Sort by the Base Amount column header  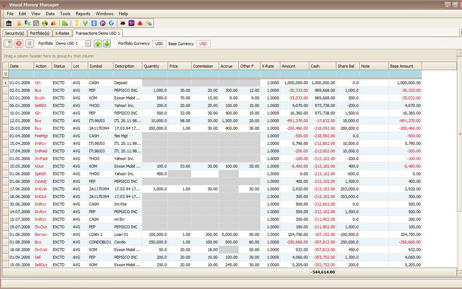coord(405,66)
